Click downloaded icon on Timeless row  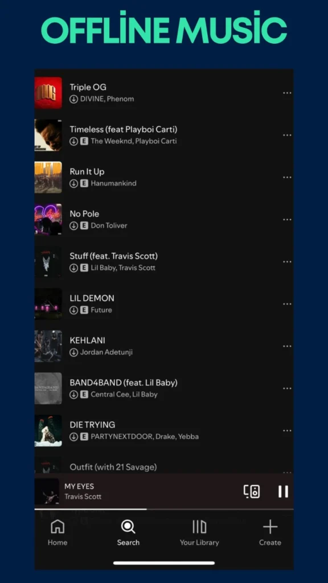73,141
